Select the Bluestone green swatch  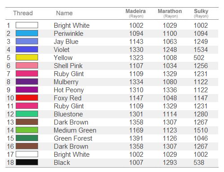coord(27,114)
